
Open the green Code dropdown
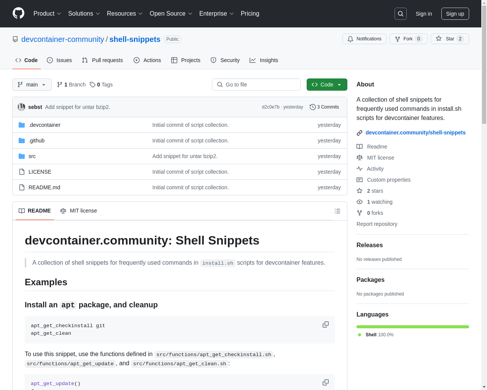pos(327,85)
